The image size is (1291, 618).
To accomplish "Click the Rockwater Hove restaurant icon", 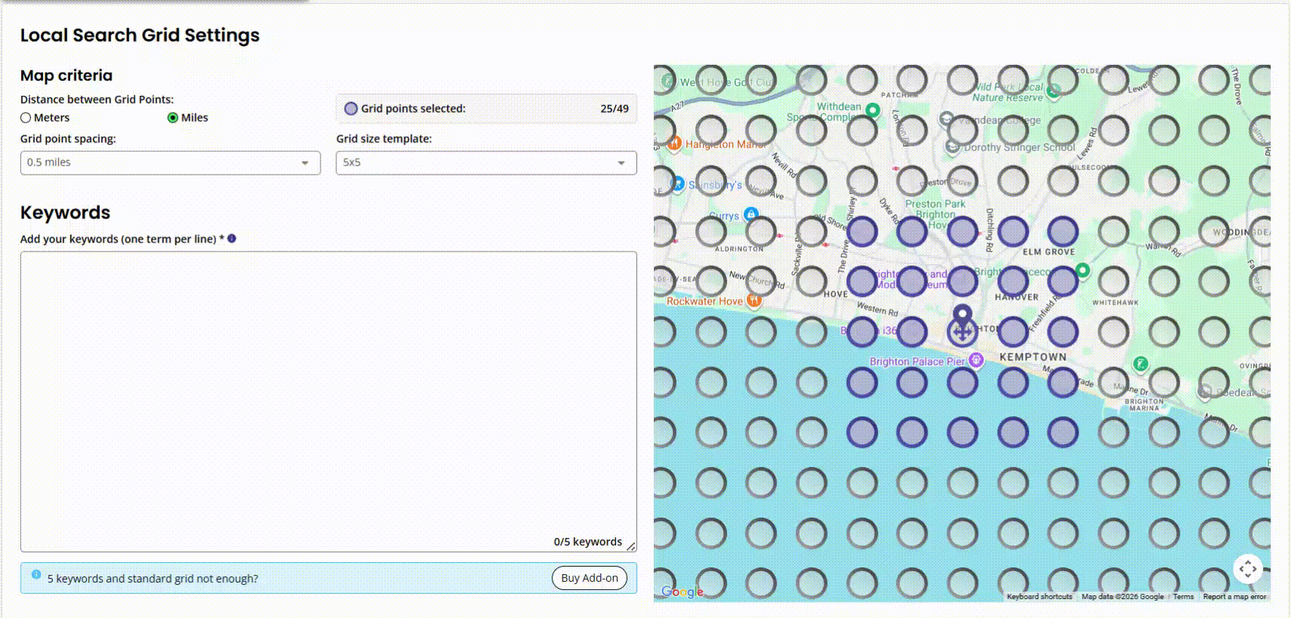I will tap(753, 300).
